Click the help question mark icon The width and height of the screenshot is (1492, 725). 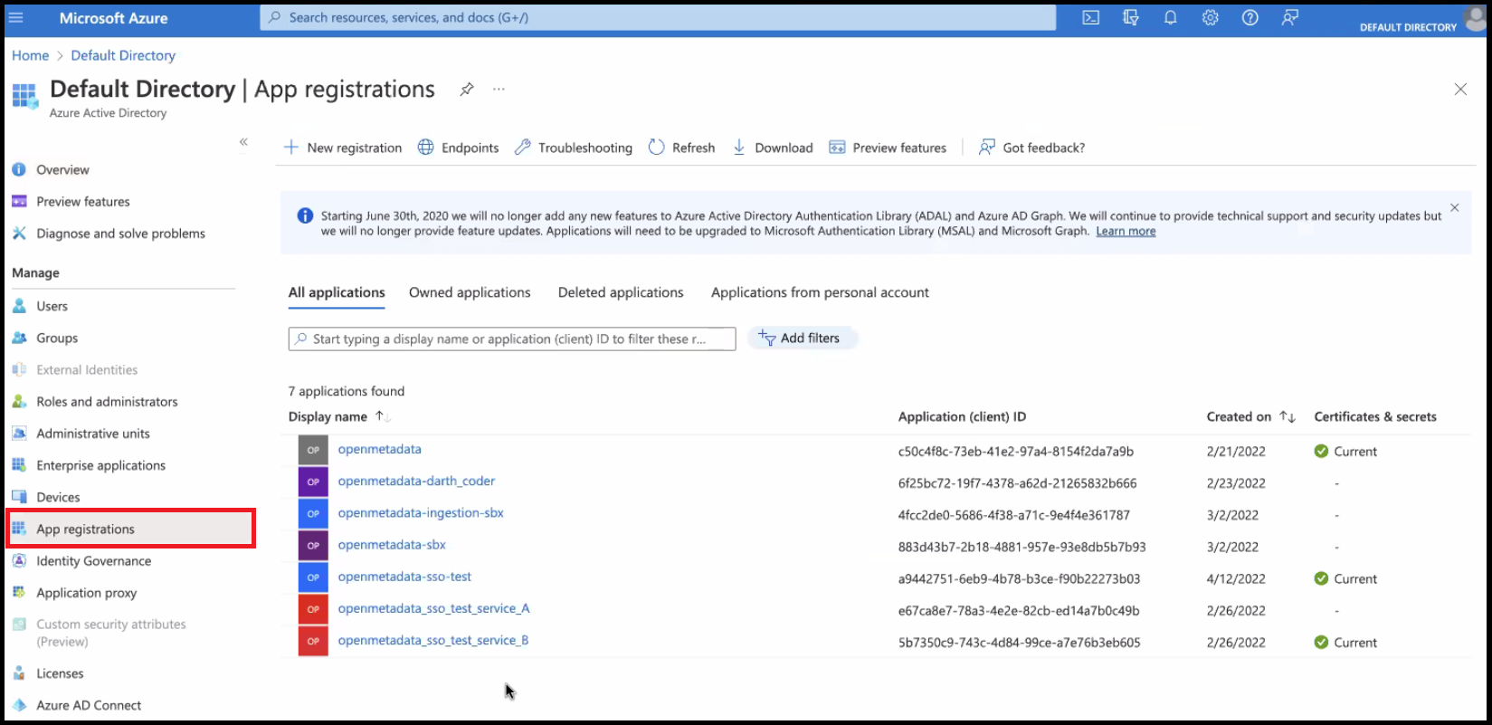coord(1250,18)
